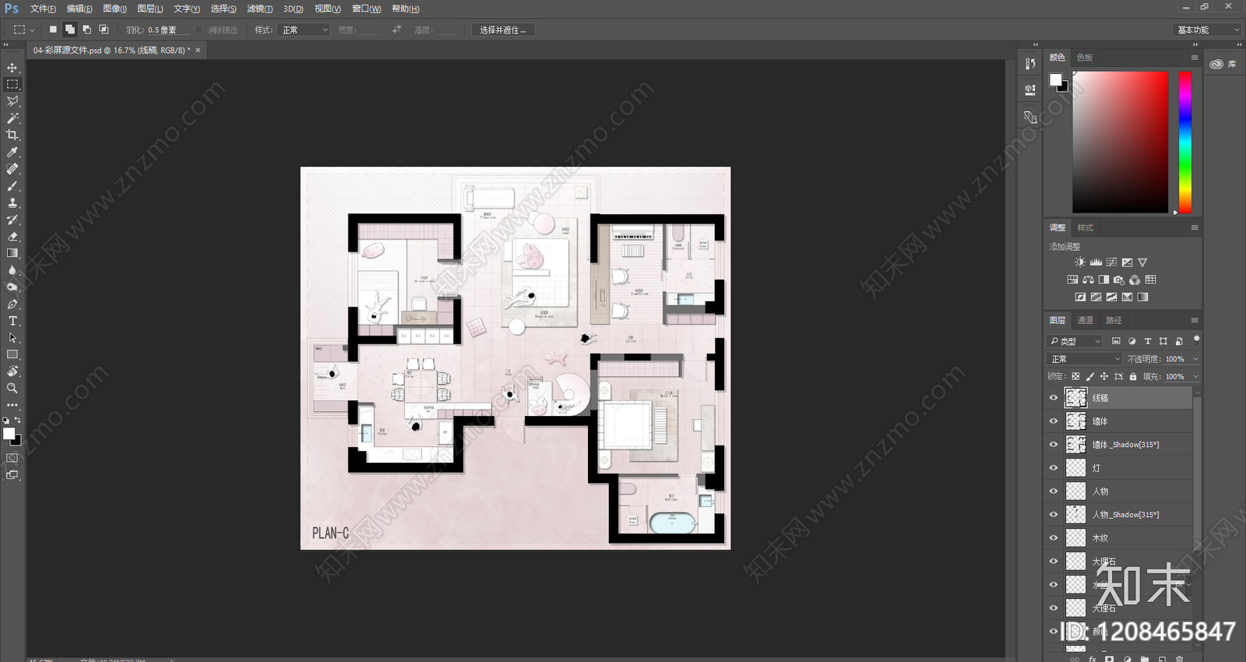Screen dimensions: 1246x662
Task: Hide the 灯 layer
Action: (1054, 468)
